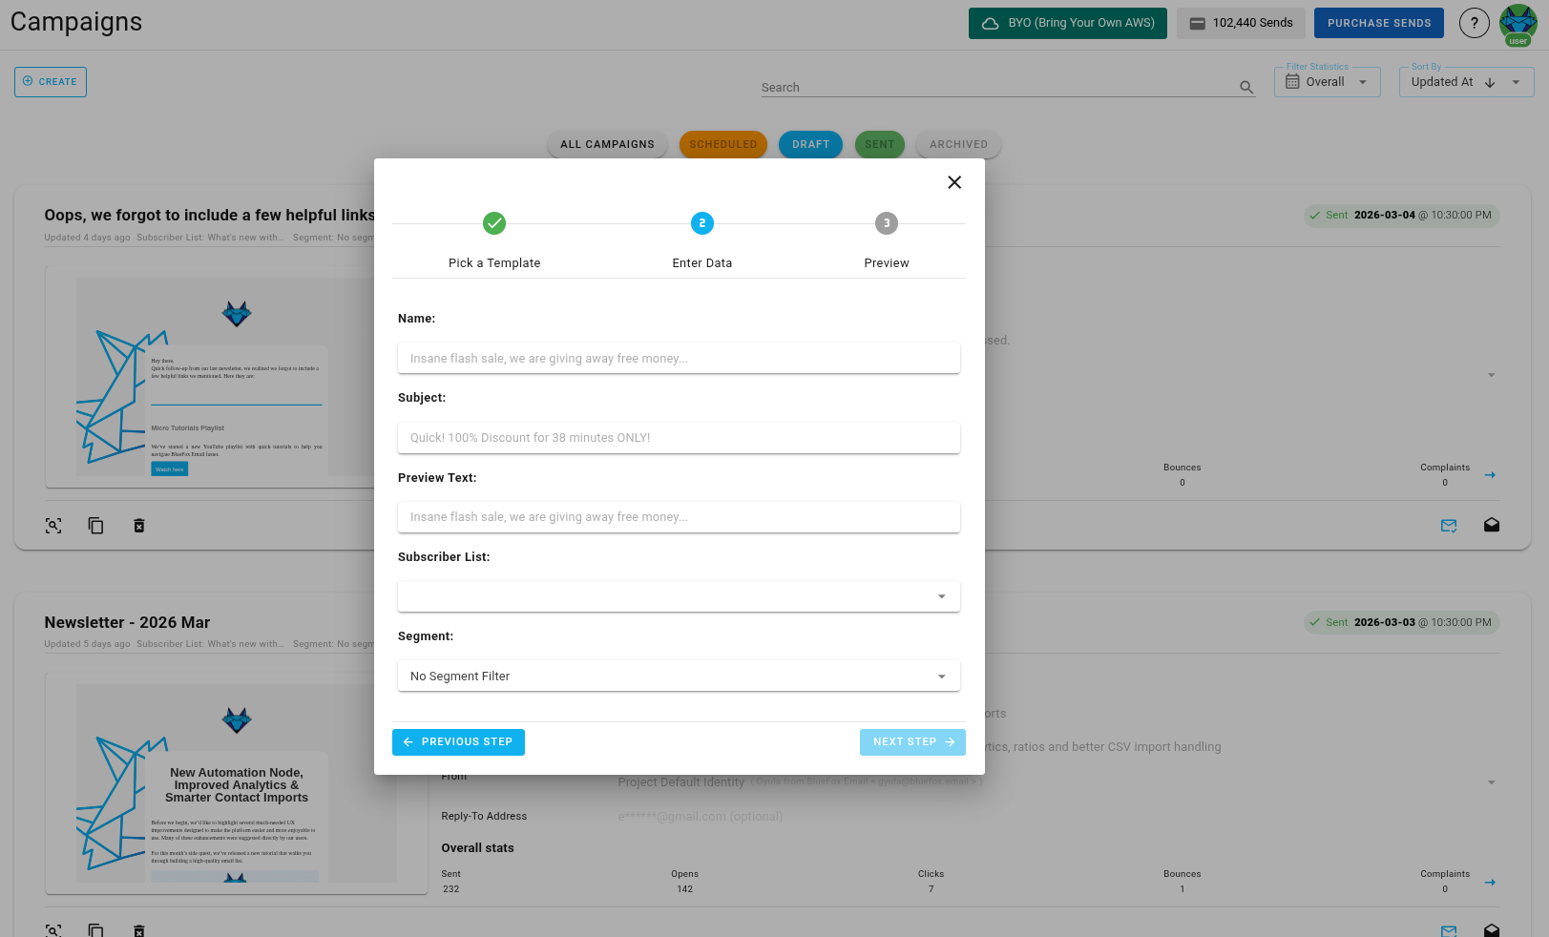
Task: Switch to the Draft campaigns tab
Action: tap(810, 144)
